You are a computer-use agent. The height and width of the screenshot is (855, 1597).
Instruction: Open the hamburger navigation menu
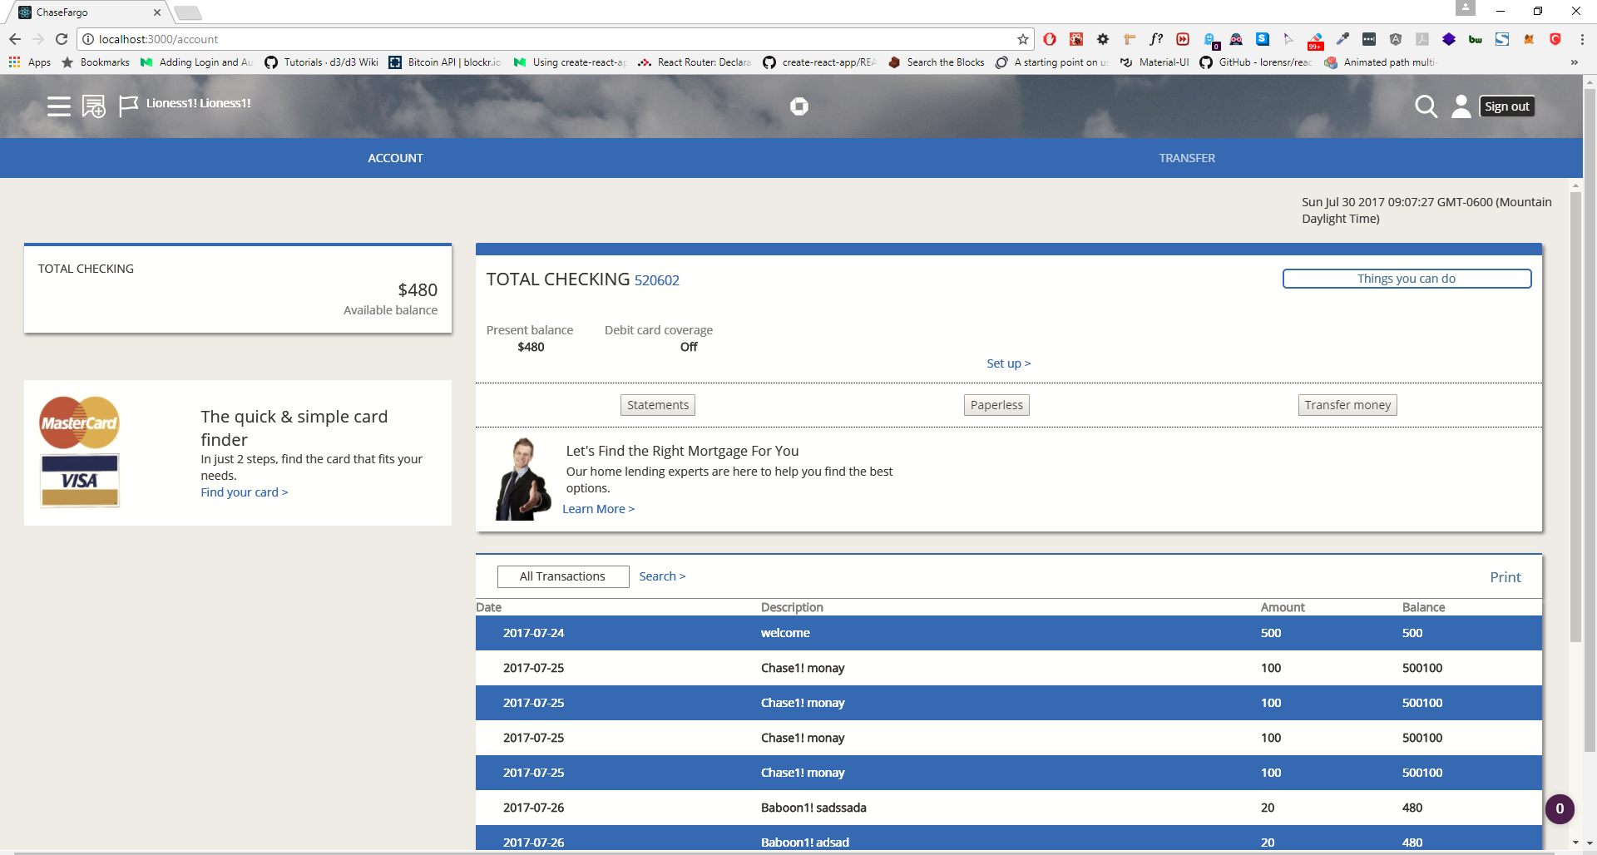[x=58, y=106]
